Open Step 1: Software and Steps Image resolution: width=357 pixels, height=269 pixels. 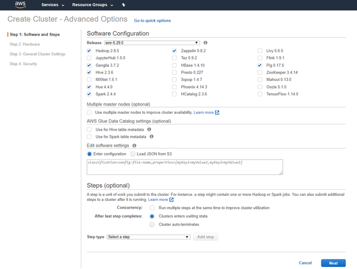tap(35, 35)
